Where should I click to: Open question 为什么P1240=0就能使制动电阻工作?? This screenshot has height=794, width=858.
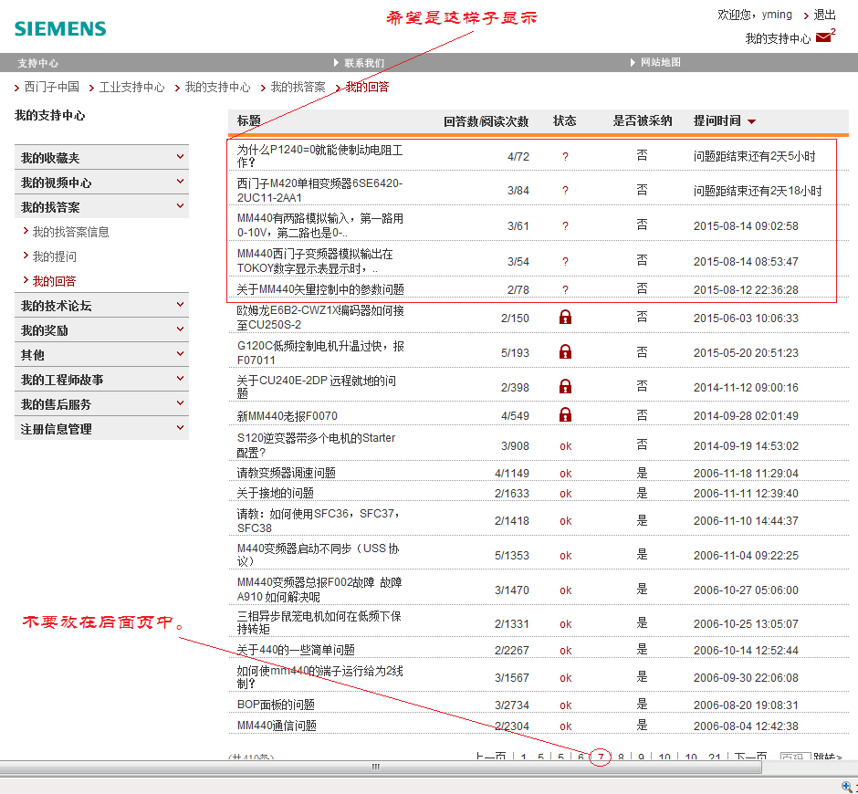[320, 156]
